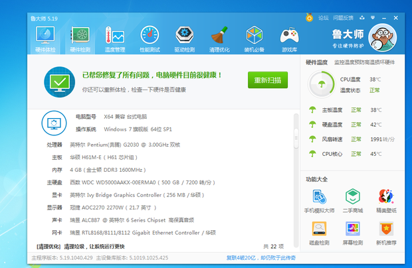The height and width of the screenshot is (268, 412).
Task: Open the 驱动检测 driver detection tab
Action: (x=185, y=39)
